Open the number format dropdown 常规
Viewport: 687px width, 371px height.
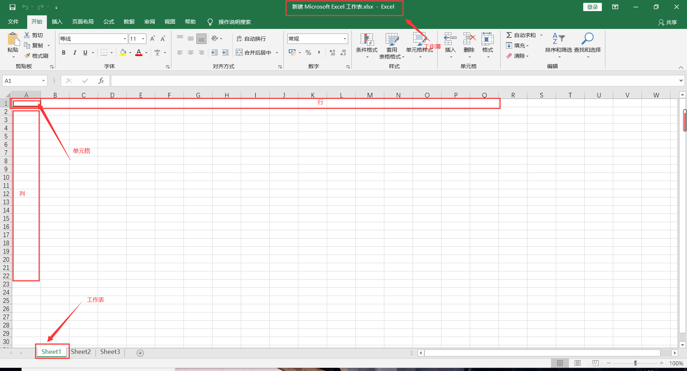tap(345, 39)
